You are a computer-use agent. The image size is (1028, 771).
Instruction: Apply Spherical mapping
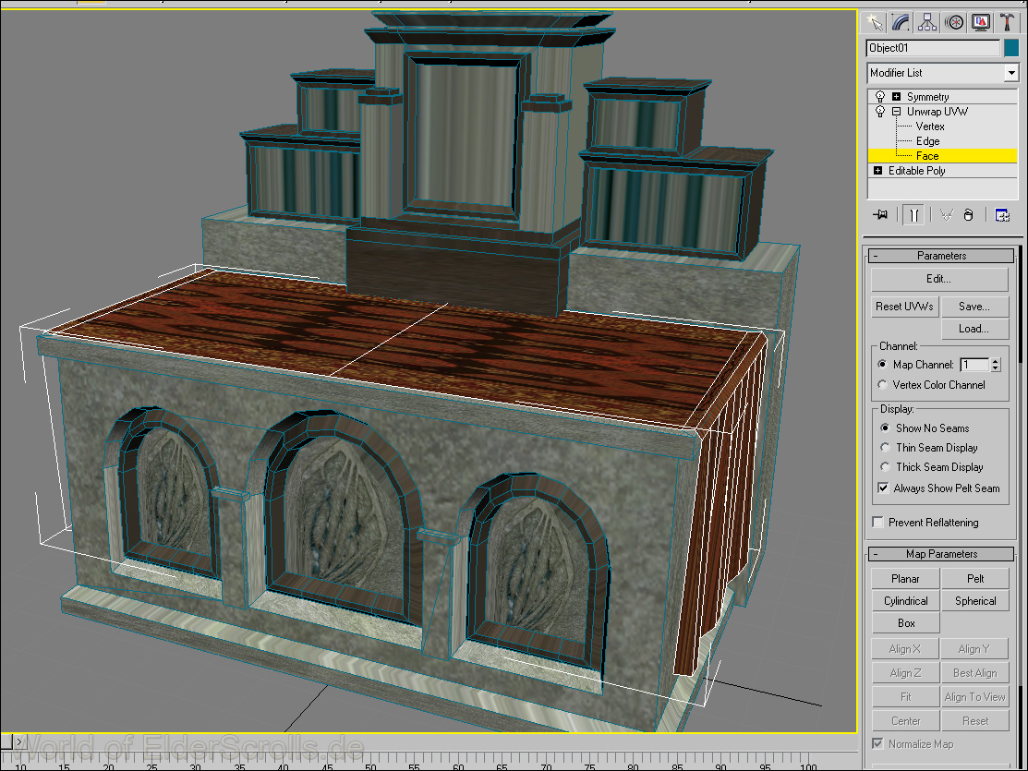[x=975, y=601]
